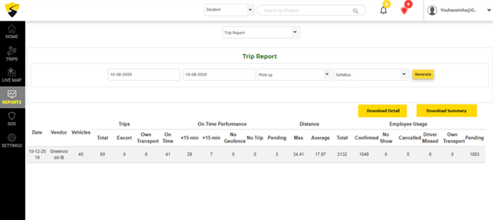Click the Vehicles column header
The height and width of the screenshot is (220, 493).
click(81, 132)
